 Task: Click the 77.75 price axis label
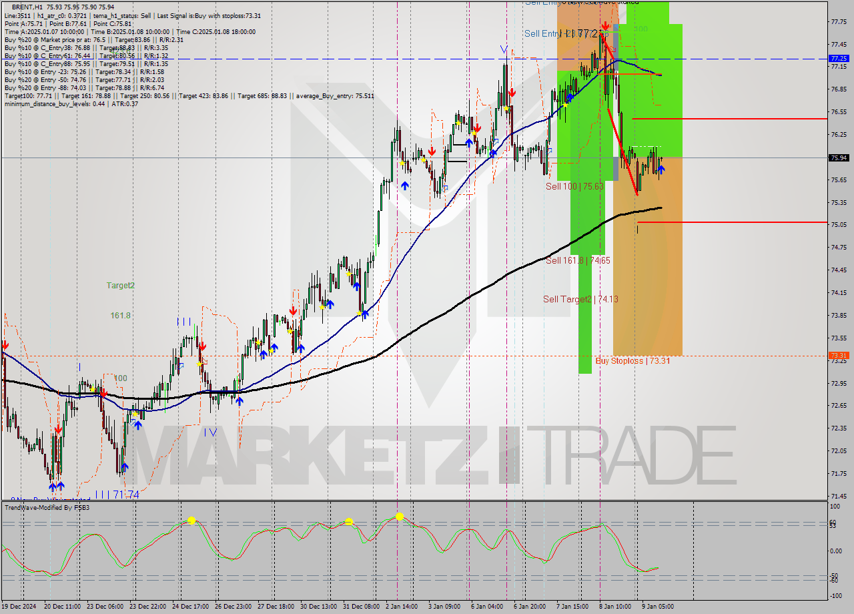coord(839,22)
